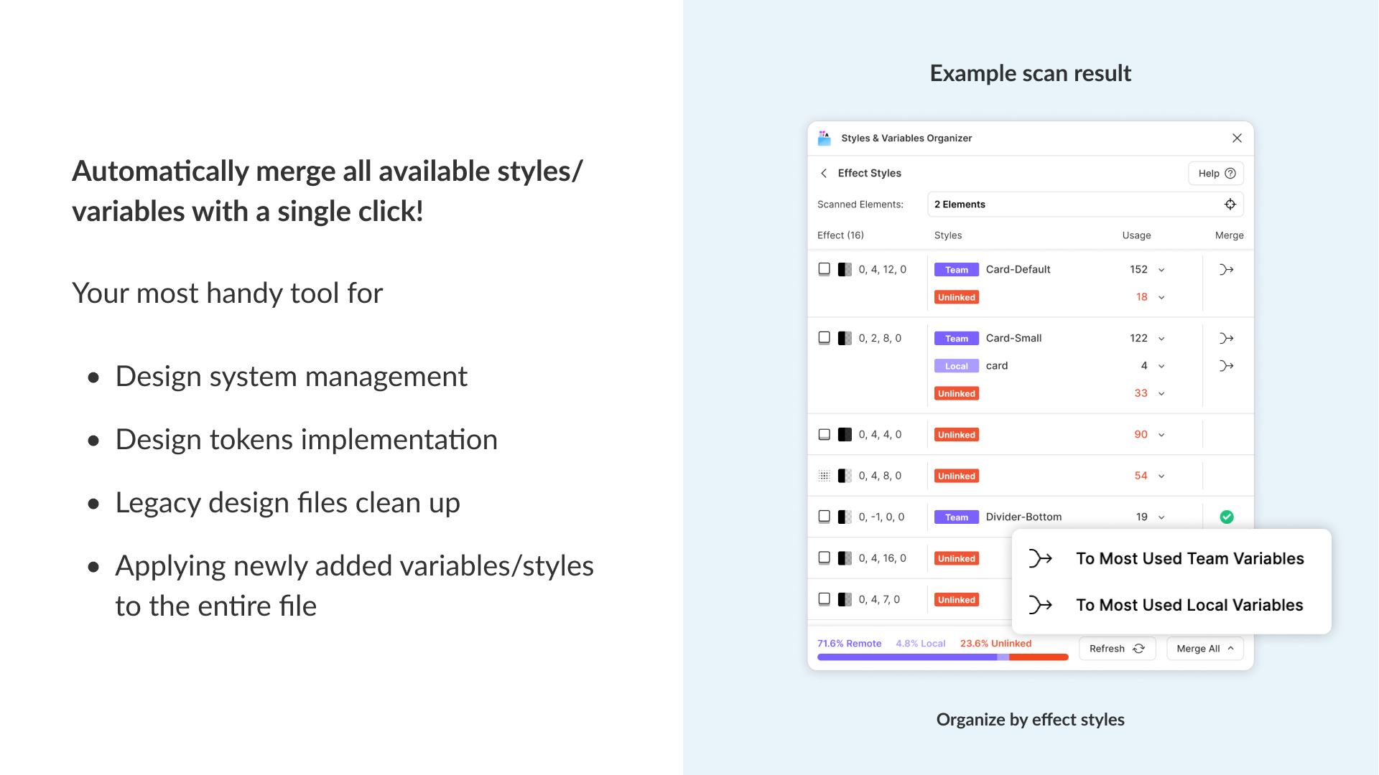Expand usage 122 for Card-Small
The image size is (1379, 775).
pyautogui.click(x=1161, y=339)
